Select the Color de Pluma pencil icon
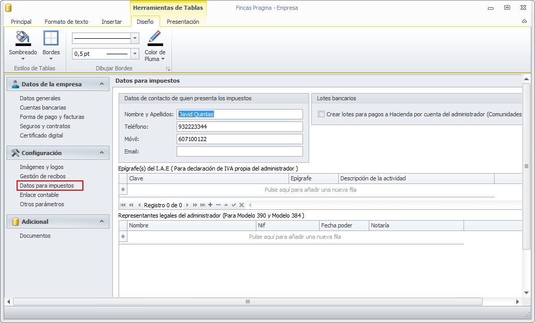This screenshot has height=323, width=535. click(x=155, y=38)
